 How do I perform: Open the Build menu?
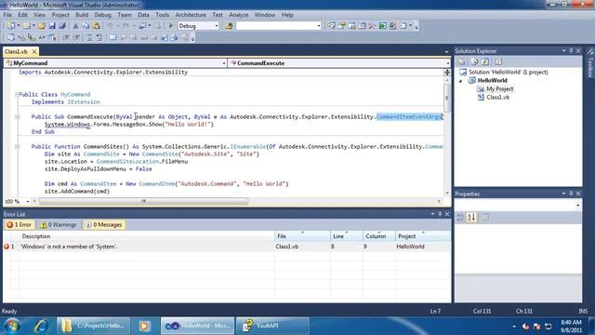coord(82,15)
